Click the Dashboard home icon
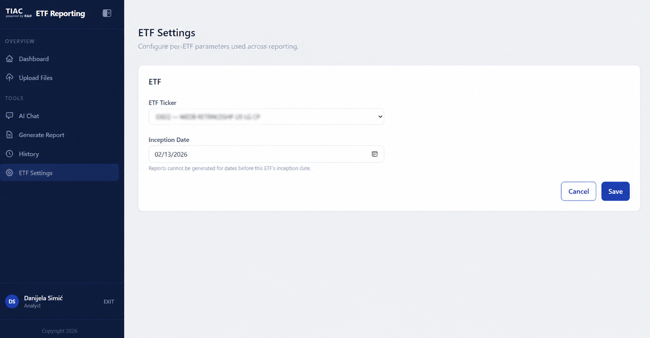This screenshot has height=338, width=650. (10, 59)
